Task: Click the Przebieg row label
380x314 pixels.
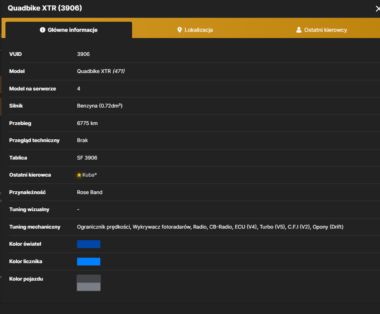Action: click(20, 123)
